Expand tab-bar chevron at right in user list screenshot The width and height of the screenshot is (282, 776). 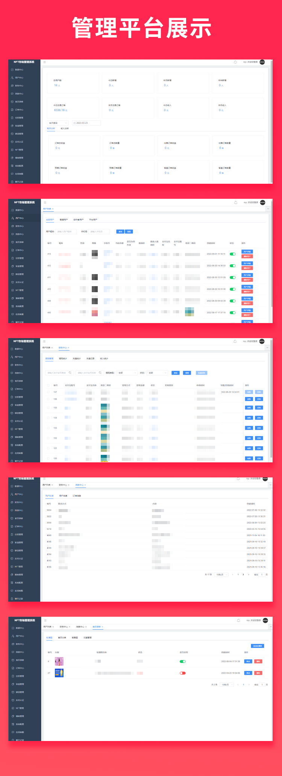(268, 209)
